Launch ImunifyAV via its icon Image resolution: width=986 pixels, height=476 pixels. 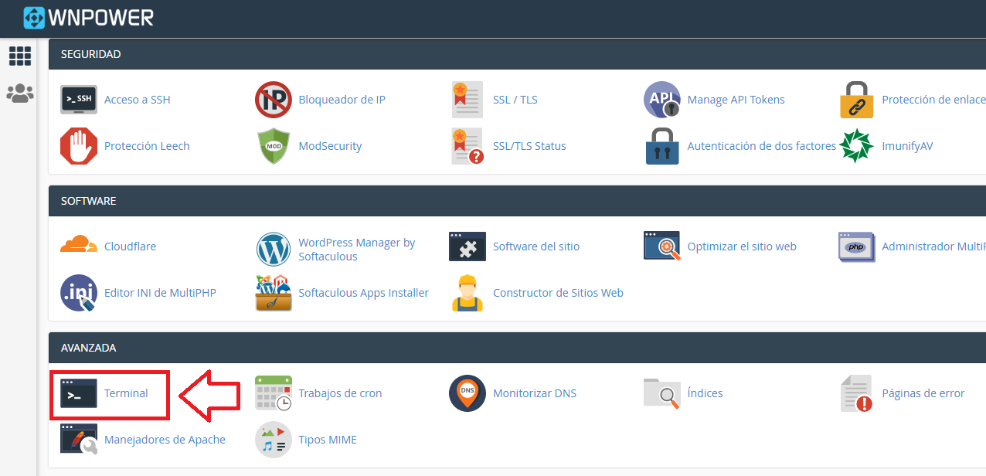(x=857, y=145)
